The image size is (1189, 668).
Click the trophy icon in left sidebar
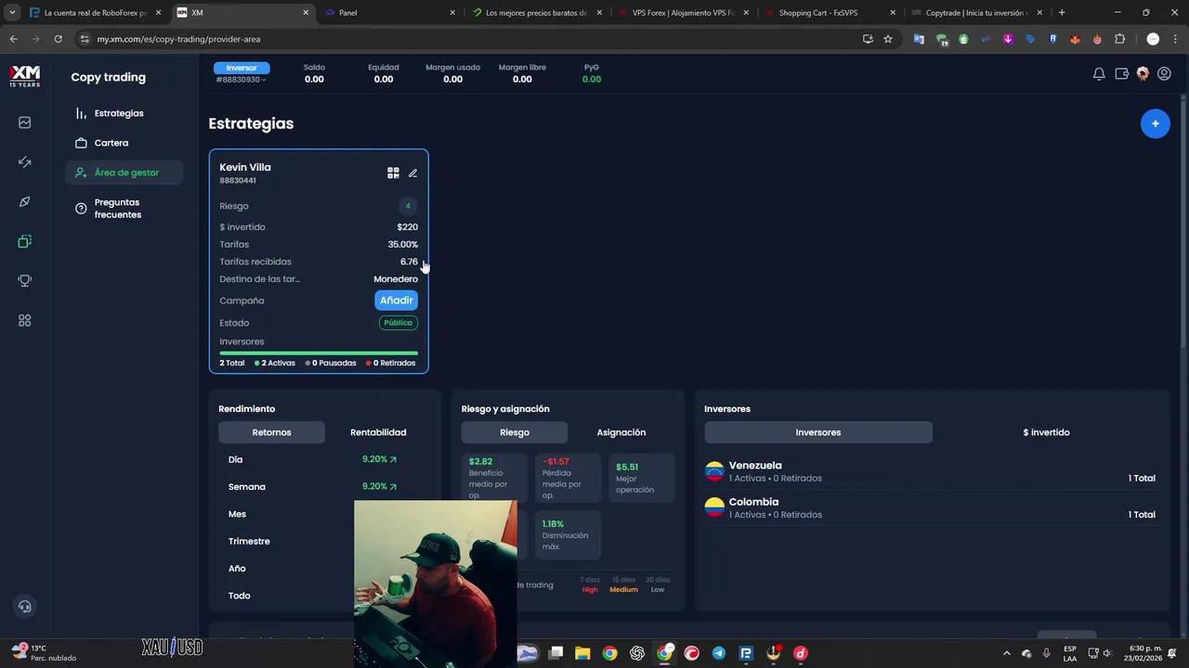[25, 281]
